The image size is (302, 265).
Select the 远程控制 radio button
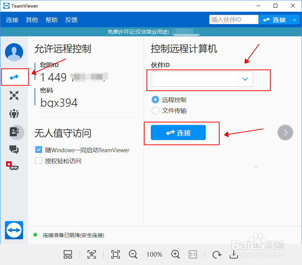click(x=155, y=100)
